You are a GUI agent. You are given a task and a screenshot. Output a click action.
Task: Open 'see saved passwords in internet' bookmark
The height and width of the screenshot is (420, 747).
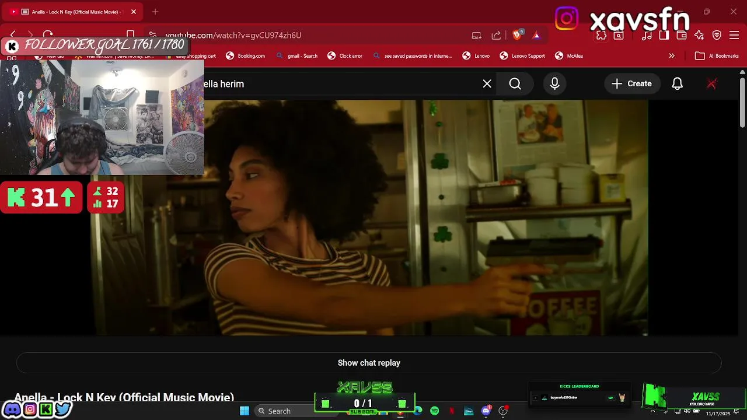coord(412,56)
